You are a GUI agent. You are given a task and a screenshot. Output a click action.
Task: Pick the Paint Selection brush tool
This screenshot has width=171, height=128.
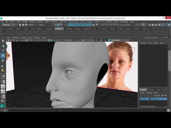pyautogui.click(x=3, y=50)
